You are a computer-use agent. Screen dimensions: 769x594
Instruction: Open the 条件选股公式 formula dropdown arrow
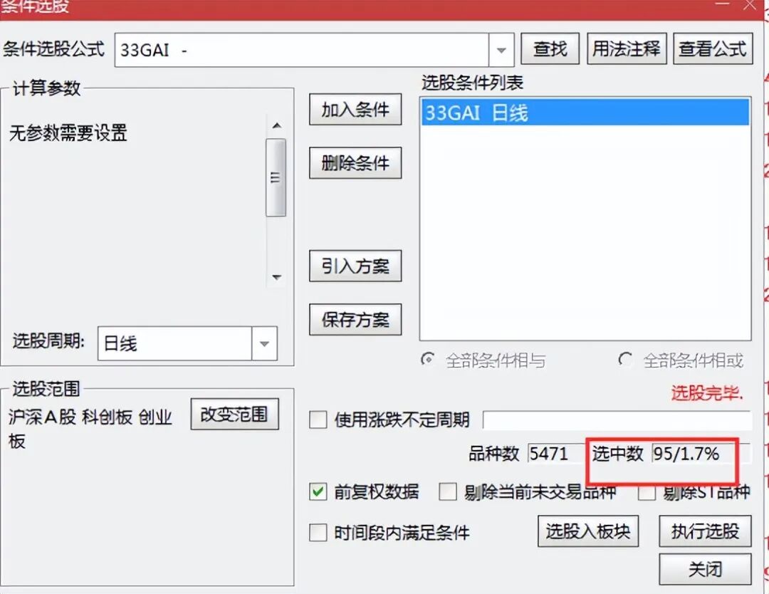pos(501,50)
